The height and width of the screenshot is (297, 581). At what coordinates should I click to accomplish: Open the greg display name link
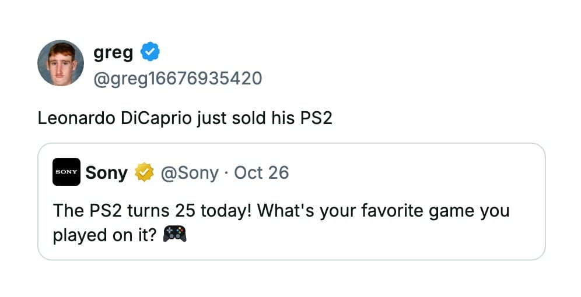click(113, 53)
